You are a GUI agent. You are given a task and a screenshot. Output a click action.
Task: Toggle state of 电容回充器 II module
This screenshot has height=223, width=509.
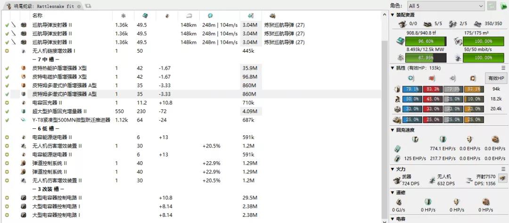click(x=7, y=102)
